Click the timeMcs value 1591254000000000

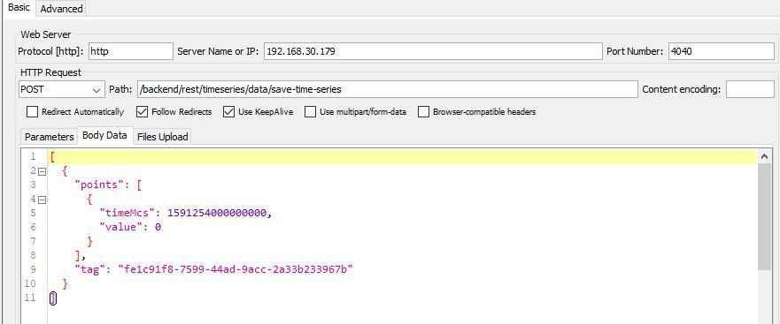coord(217,214)
